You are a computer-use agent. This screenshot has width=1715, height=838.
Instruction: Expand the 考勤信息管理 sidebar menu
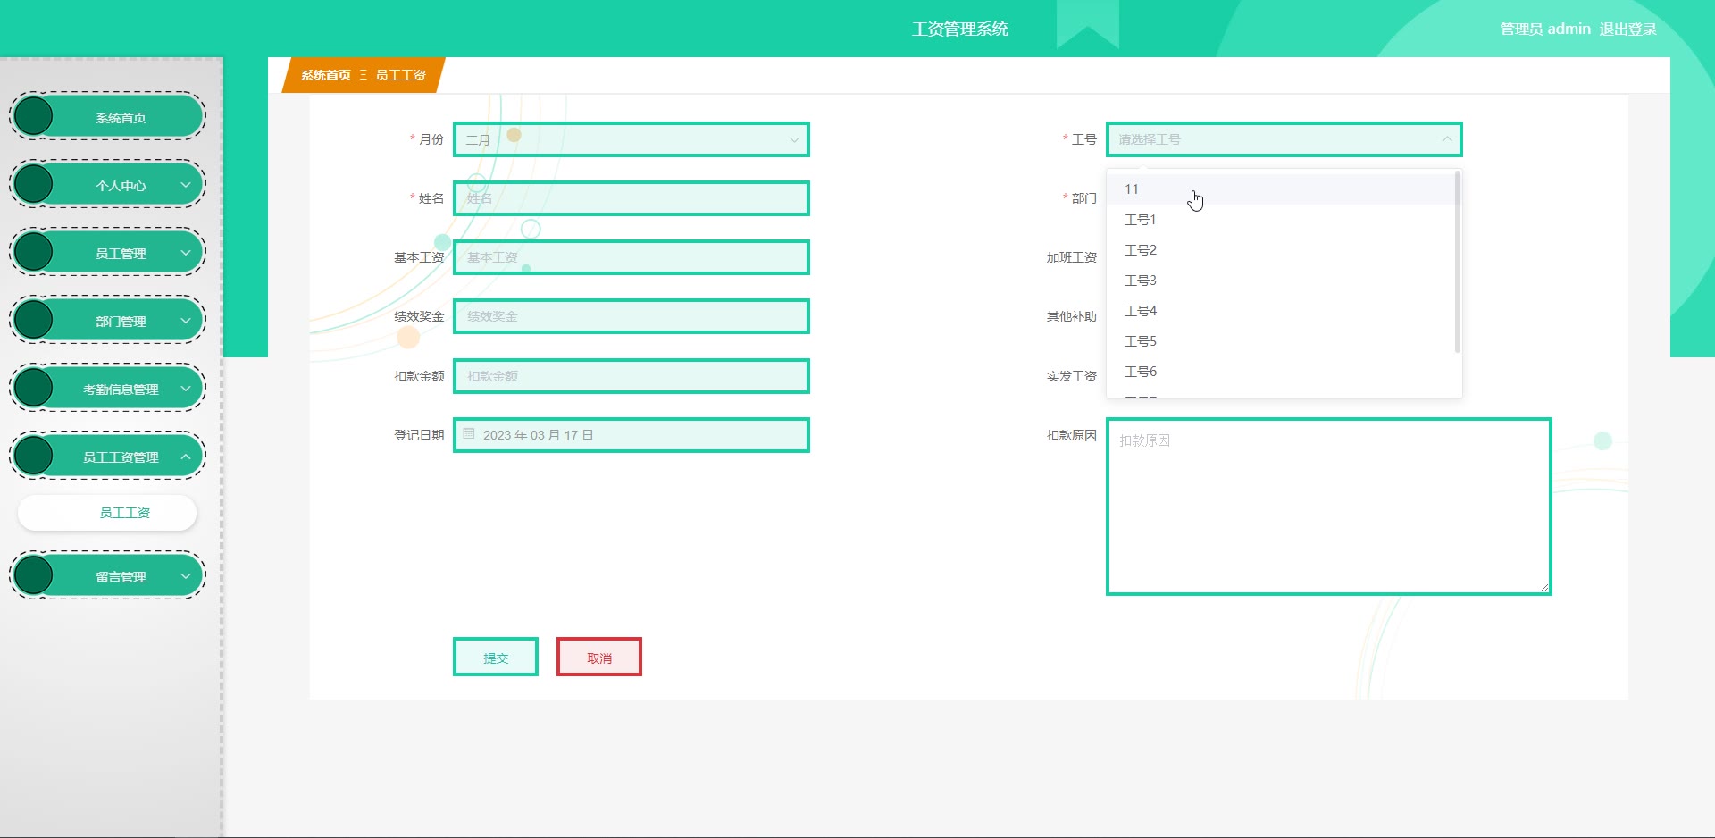pos(107,389)
